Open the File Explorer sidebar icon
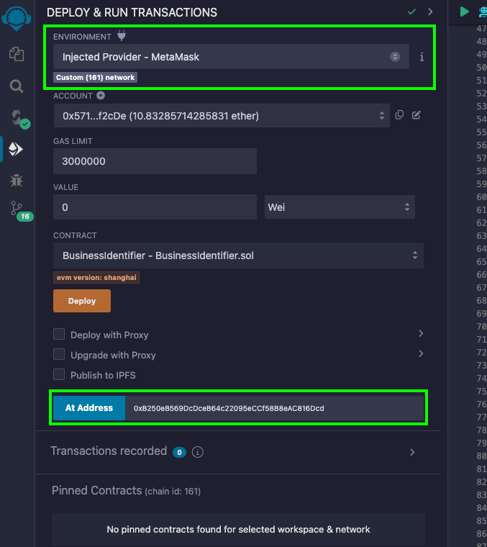 (16, 54)
